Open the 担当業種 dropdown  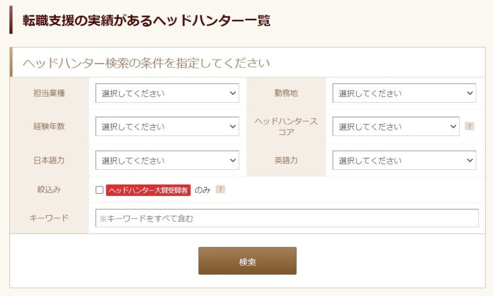click(167, 93)
